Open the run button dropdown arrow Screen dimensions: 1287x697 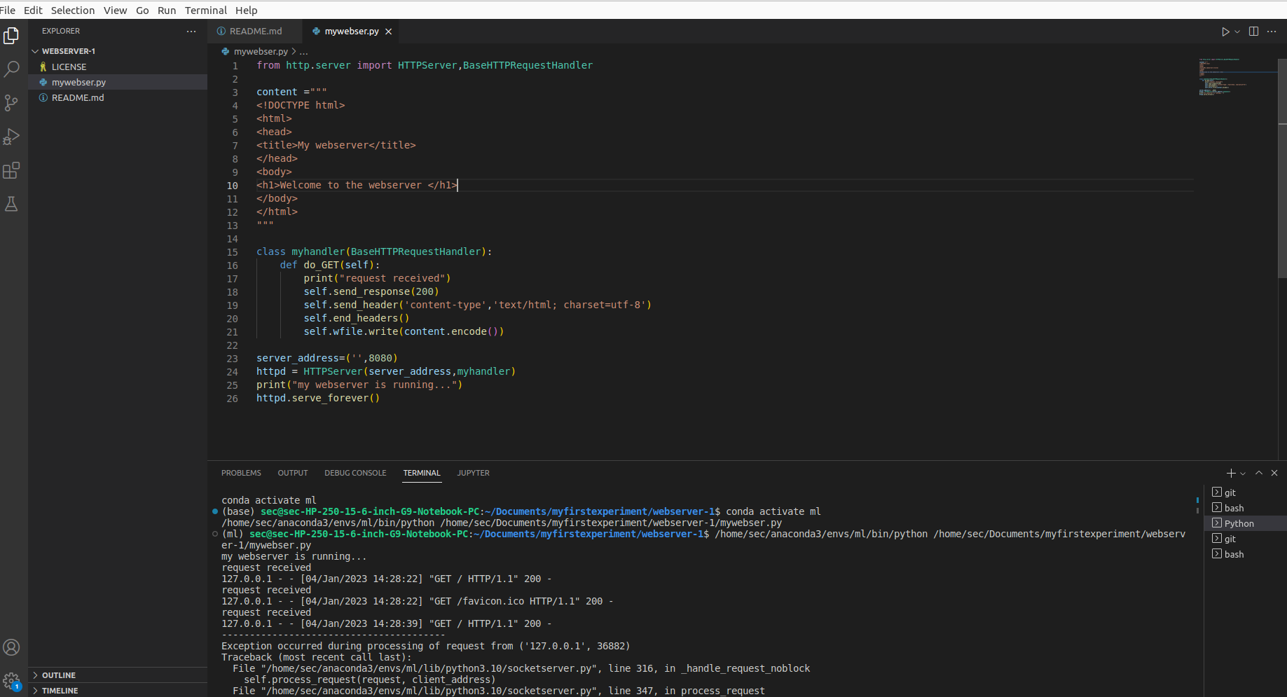point(1237,32)
